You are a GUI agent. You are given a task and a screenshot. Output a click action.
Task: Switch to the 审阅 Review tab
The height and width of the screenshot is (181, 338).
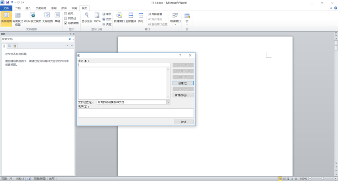[x=74, y=8]
